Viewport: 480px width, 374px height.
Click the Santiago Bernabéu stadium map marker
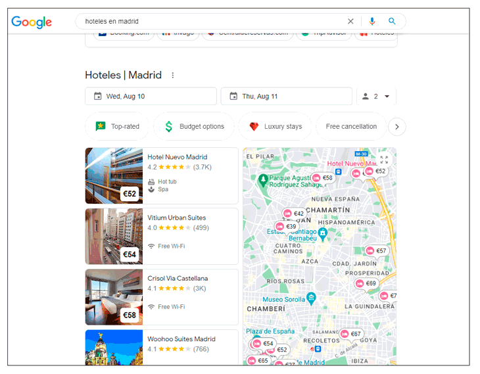pos(322,234)
